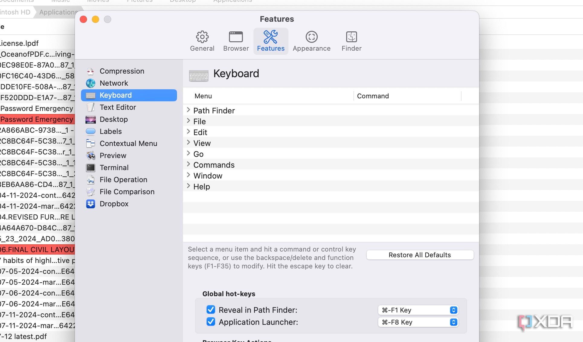
Task: Expand the Window menu group
Action: pyautogui.click(x=188, y=175)
